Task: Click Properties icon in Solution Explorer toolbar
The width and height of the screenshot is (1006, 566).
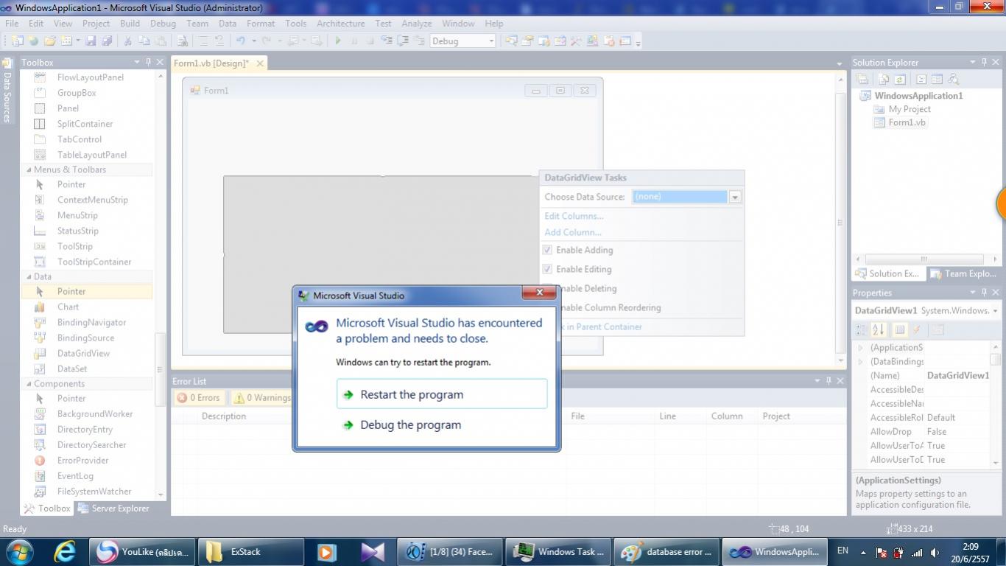Action: tap(863, 79)
